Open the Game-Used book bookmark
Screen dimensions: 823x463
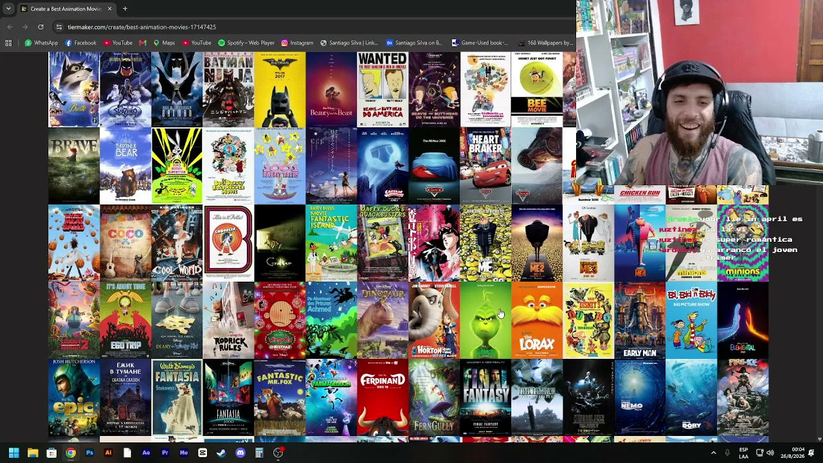pyautogui.click(x=480, y=43)
